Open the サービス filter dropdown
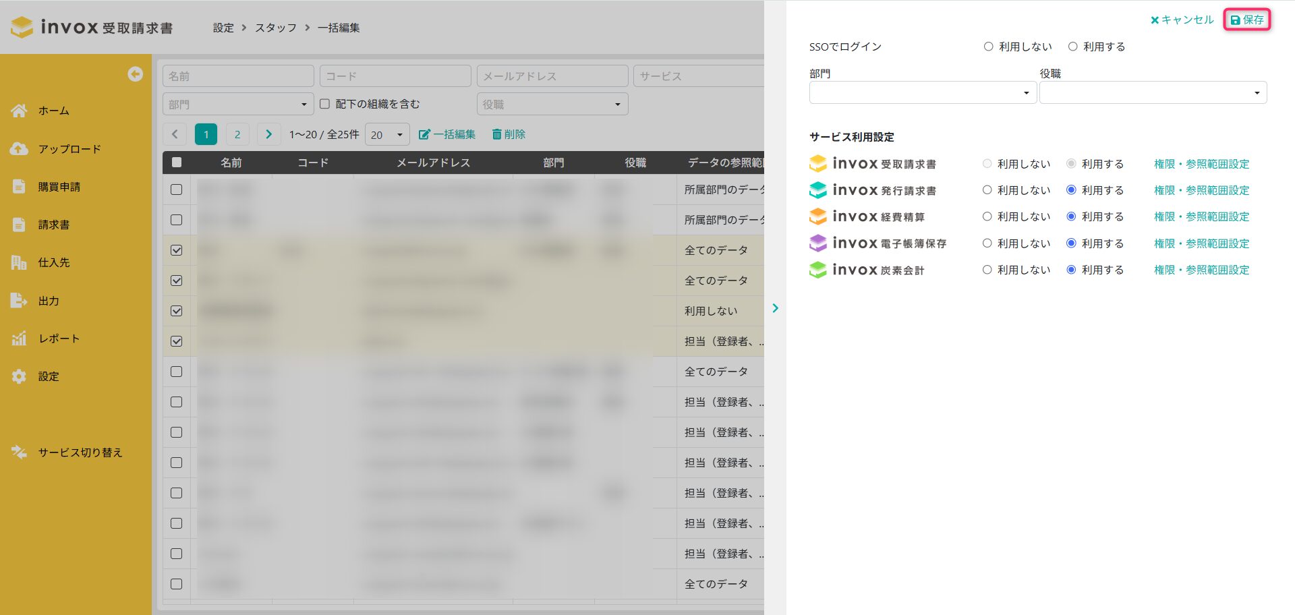The height and width of the screenshot is (615, 1295). [699, 76]
